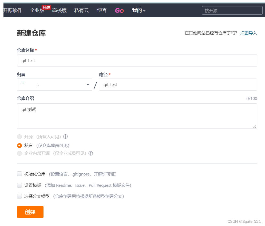Expand the 归属 owner dropdown

click(54, 85)
